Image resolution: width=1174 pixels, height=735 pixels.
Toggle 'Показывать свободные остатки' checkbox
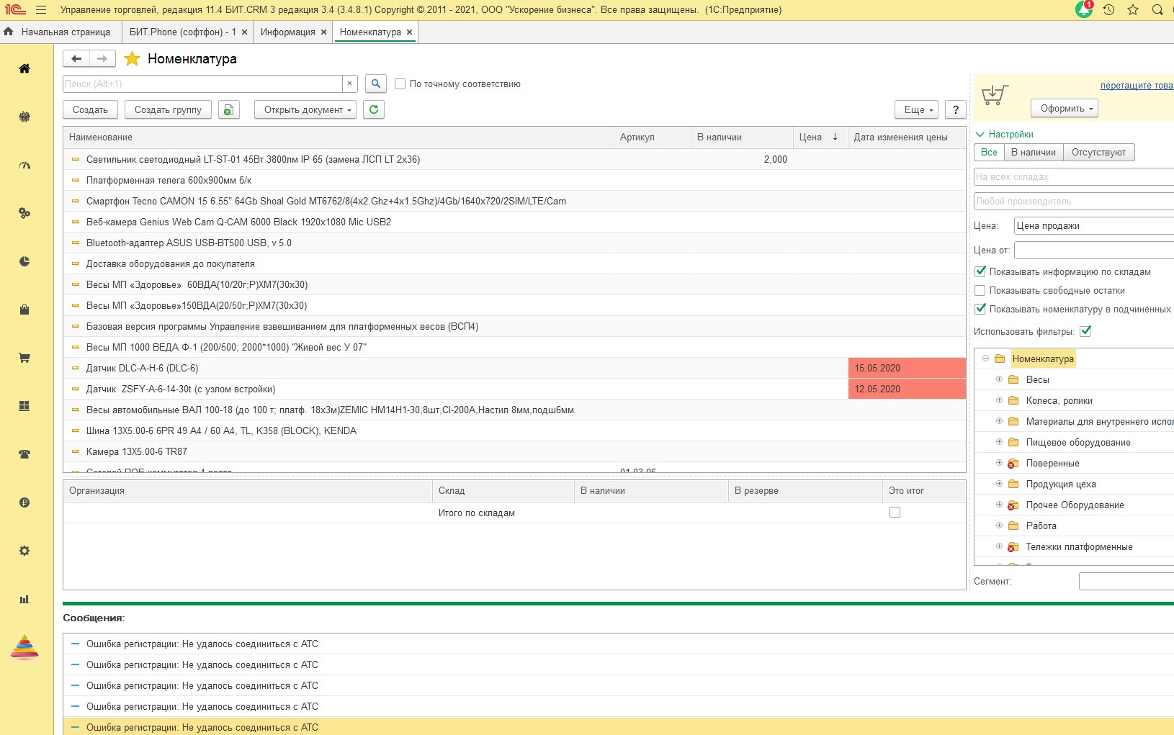pyautogui.click(x=980, y=291)
